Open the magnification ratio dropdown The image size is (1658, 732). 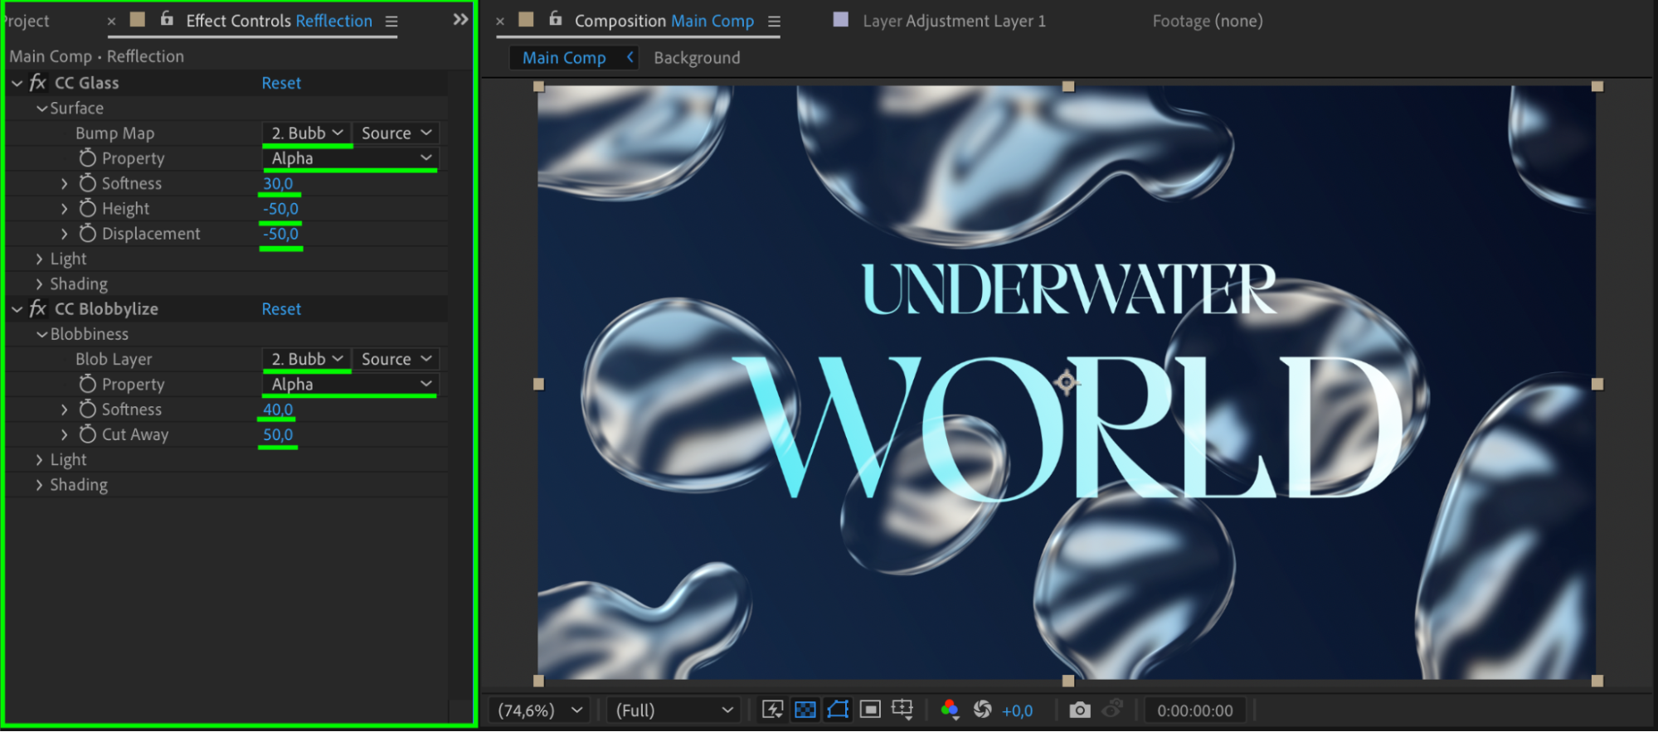click(x=540, y=710)
